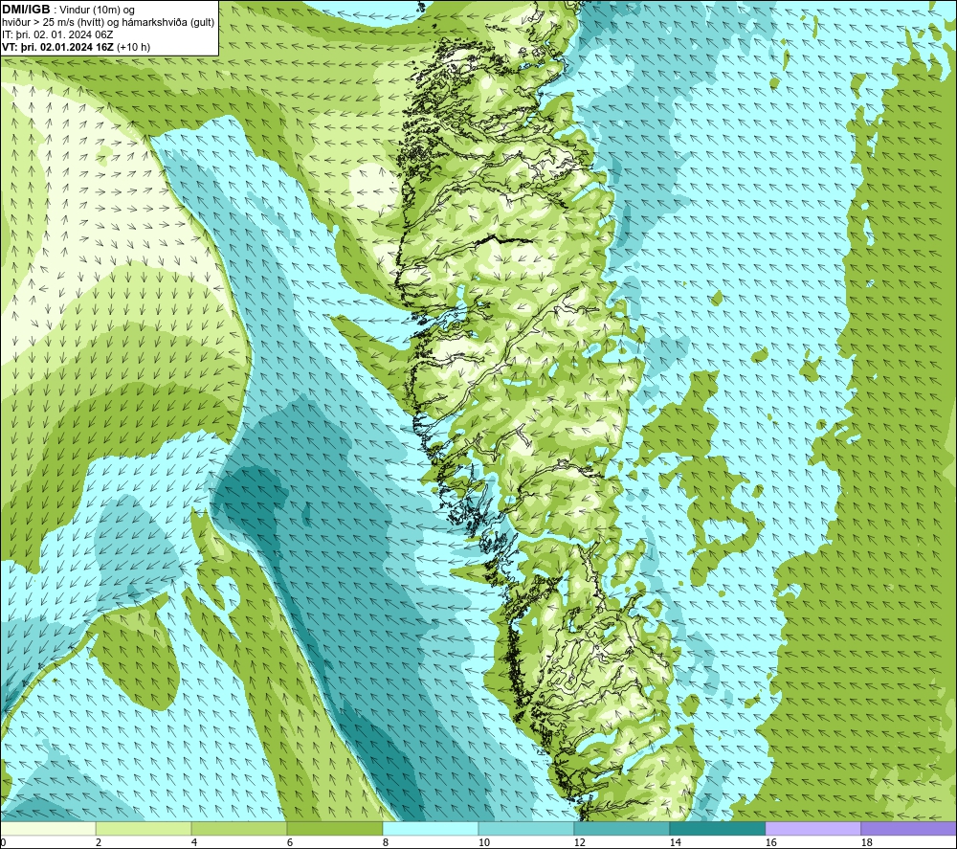The height and width of the screenshot is (849, 957).
Task: Click the legend tick label '14'
Action: point(675,843)
